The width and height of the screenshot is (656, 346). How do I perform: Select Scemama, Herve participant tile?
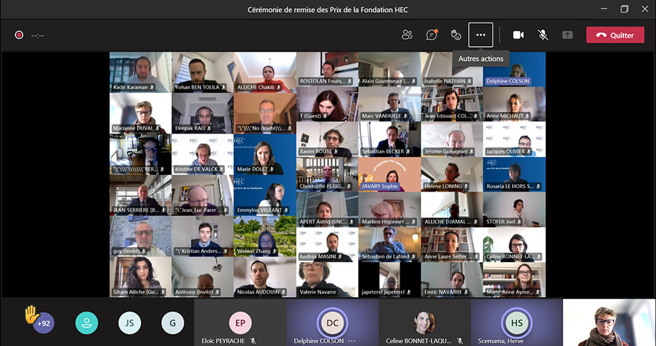pyautogui.click(x=516, y=322)
